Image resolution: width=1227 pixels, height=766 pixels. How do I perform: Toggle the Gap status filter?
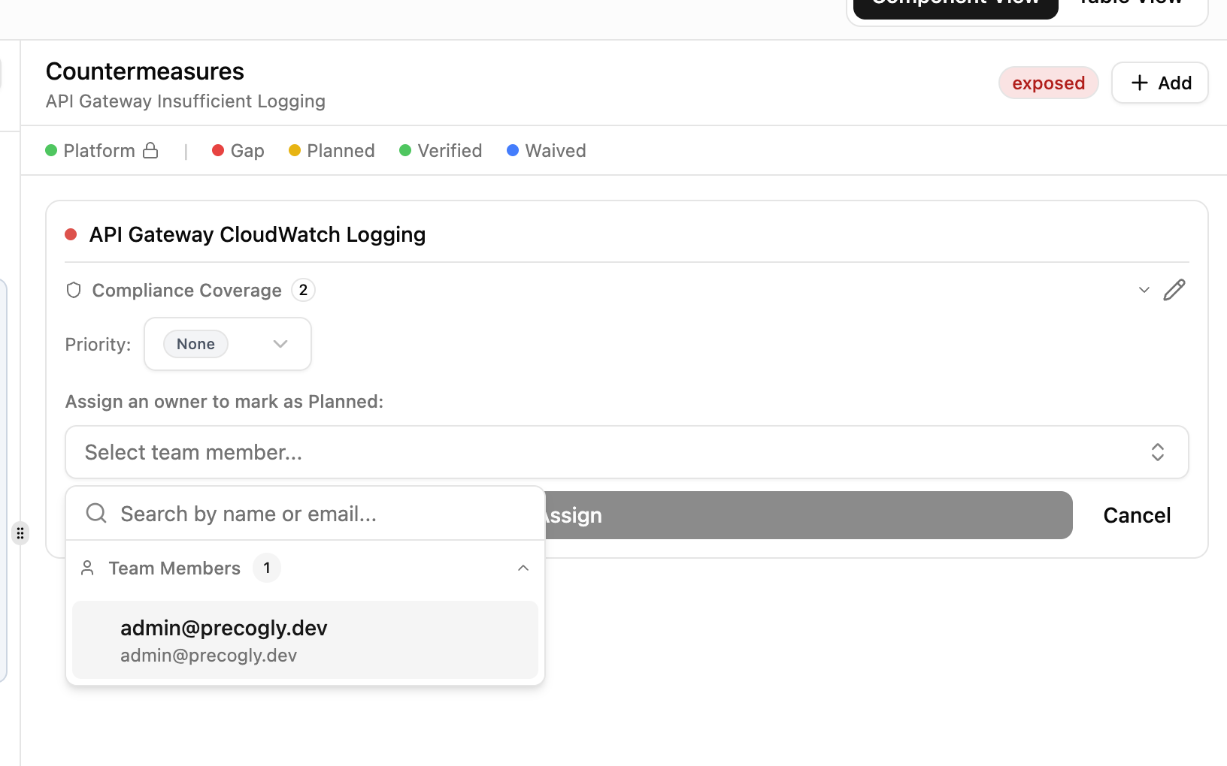pos(238,150)
